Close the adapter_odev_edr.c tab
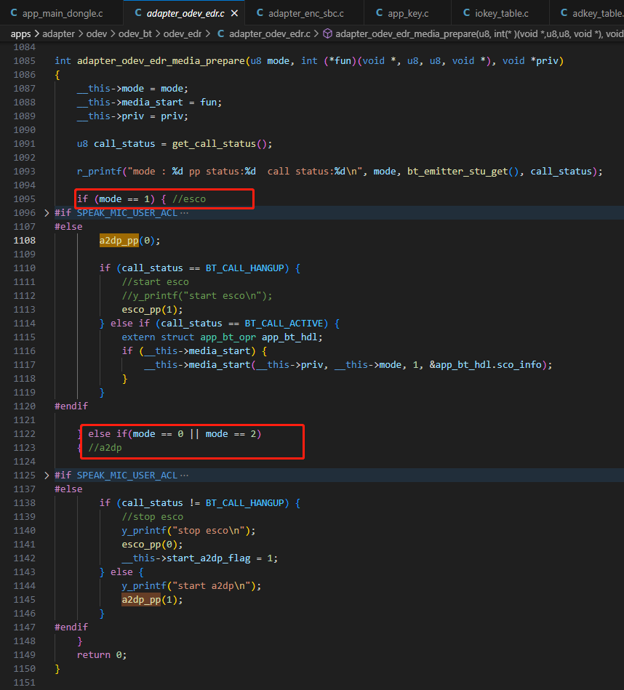The width and height of the screenshot is (624, 690). tap(235, 13)
